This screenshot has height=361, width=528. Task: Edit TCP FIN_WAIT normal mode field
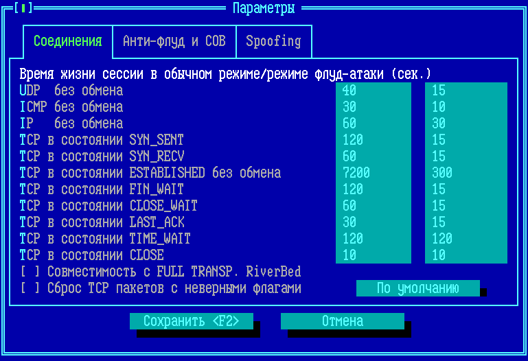[x=373, y=189]
